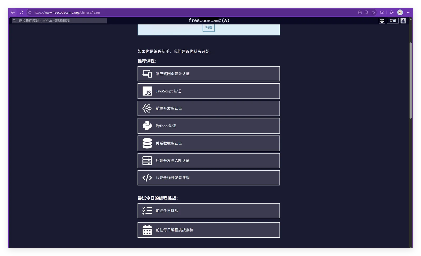Open JavaScript 认证 course
Image resolution: width=421 pixels, height=256 pixels.
click(x=209, y=91)
